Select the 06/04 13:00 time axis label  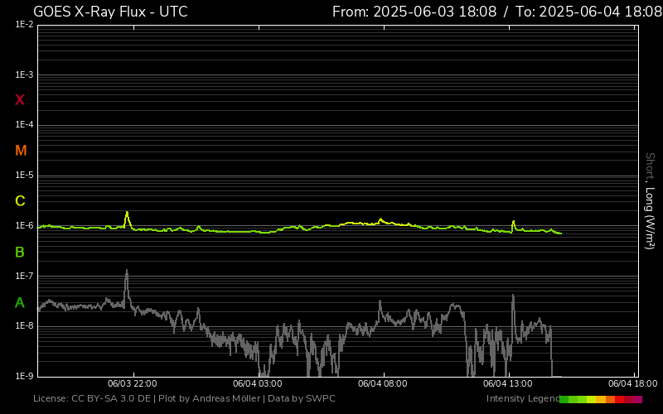507,383
